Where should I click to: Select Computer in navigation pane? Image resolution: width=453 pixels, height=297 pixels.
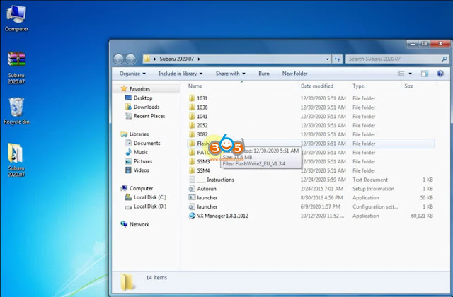pos(142,188)
